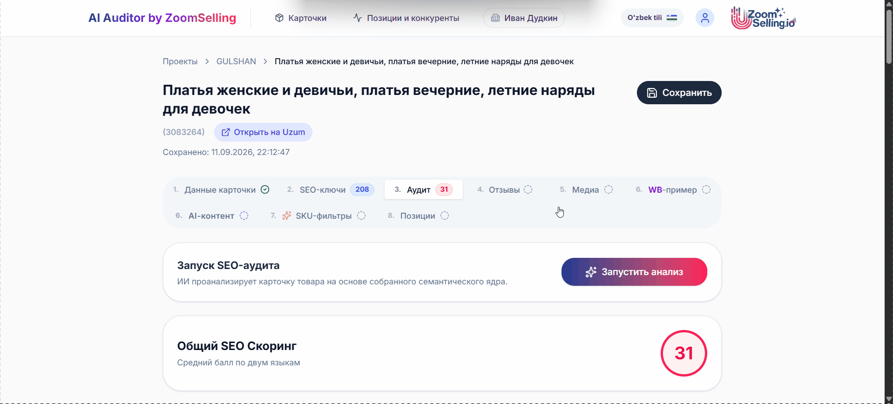Switch to WB-пример tab
893x404 pixels.
673,189
